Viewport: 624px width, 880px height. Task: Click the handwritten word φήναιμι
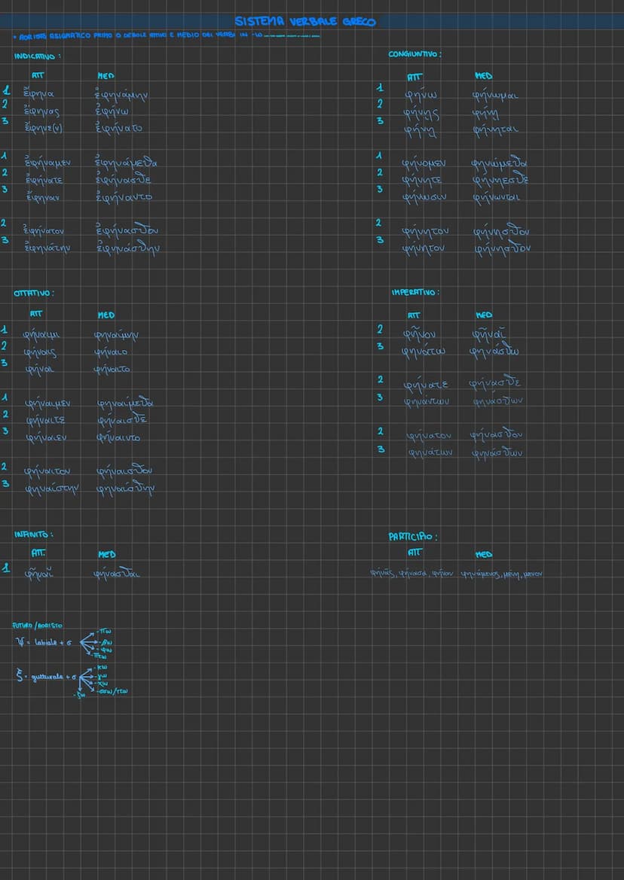pos(41,336)
